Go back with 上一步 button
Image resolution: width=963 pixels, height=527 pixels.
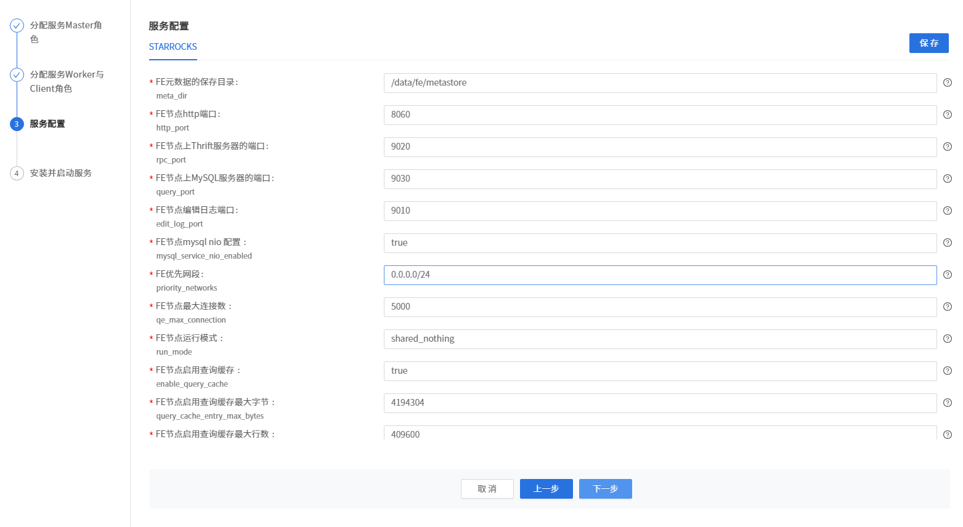547,489
